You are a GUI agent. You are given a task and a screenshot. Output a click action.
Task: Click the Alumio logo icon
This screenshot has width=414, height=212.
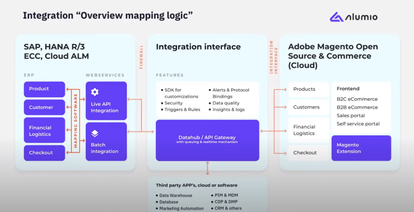click(336, 17)
